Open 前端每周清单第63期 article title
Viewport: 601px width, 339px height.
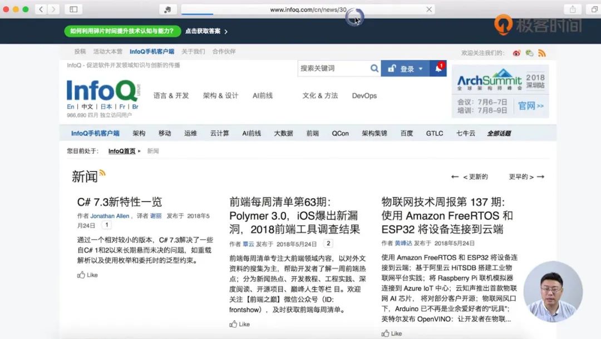[x=295, y=216]
